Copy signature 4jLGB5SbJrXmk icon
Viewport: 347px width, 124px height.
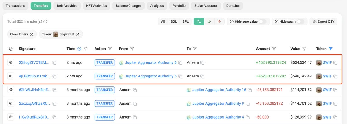click(x=54, y=76)
